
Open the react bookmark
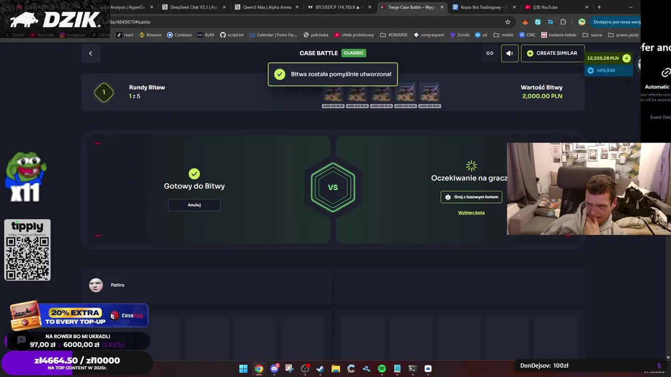125,35
